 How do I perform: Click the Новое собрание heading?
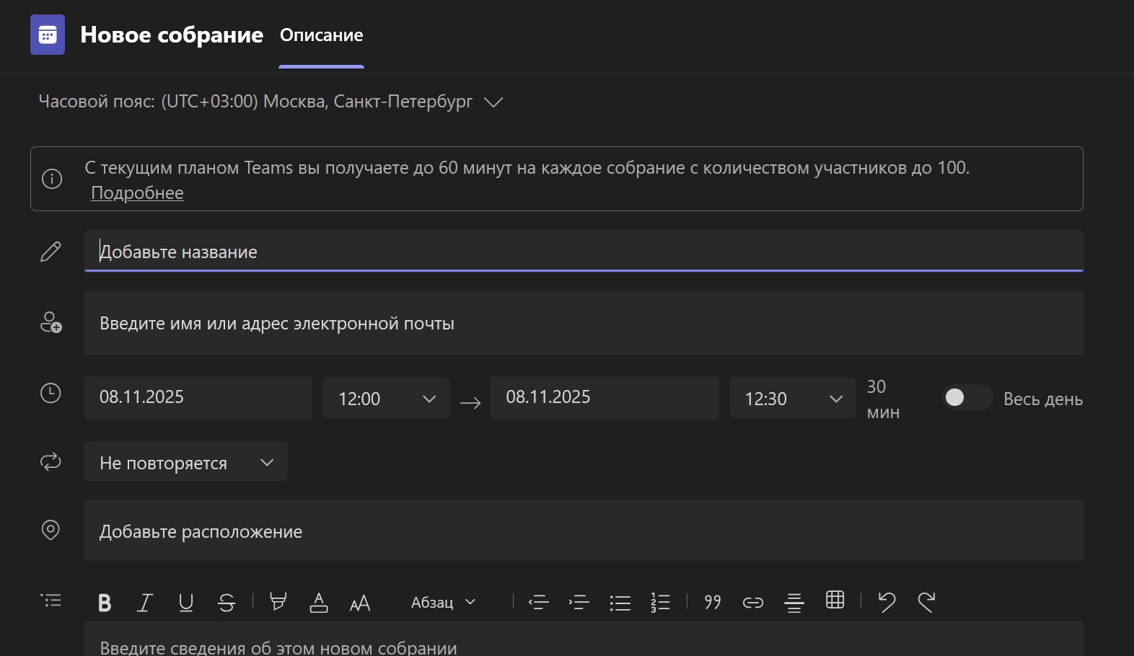tap(172, 35)
